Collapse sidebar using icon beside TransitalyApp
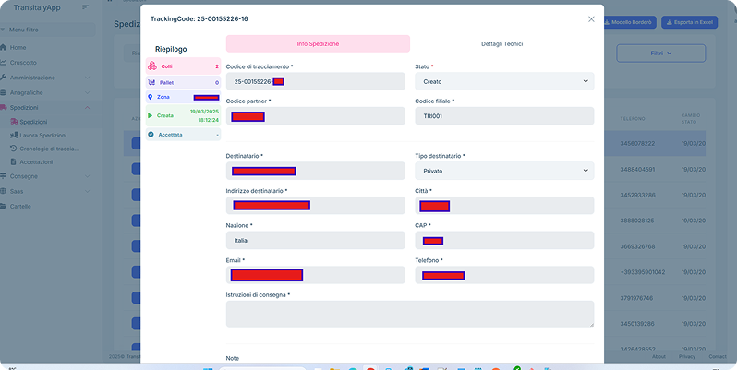737x370 pixels. click(86, 7)
